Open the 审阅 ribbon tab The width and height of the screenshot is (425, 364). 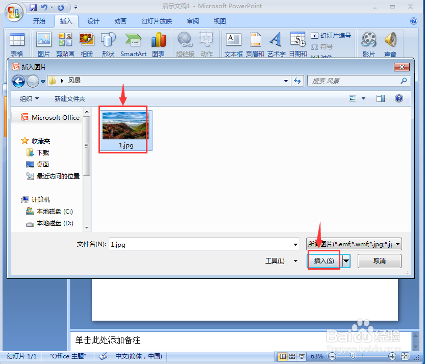[193, 21]
